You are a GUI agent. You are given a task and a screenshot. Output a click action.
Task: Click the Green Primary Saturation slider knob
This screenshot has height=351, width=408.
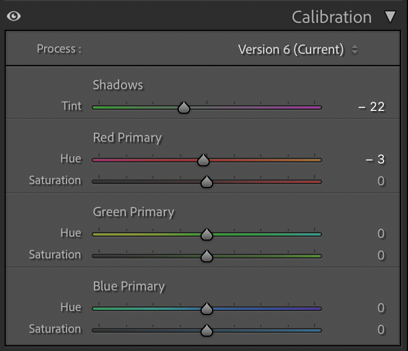tap(207, 256)
